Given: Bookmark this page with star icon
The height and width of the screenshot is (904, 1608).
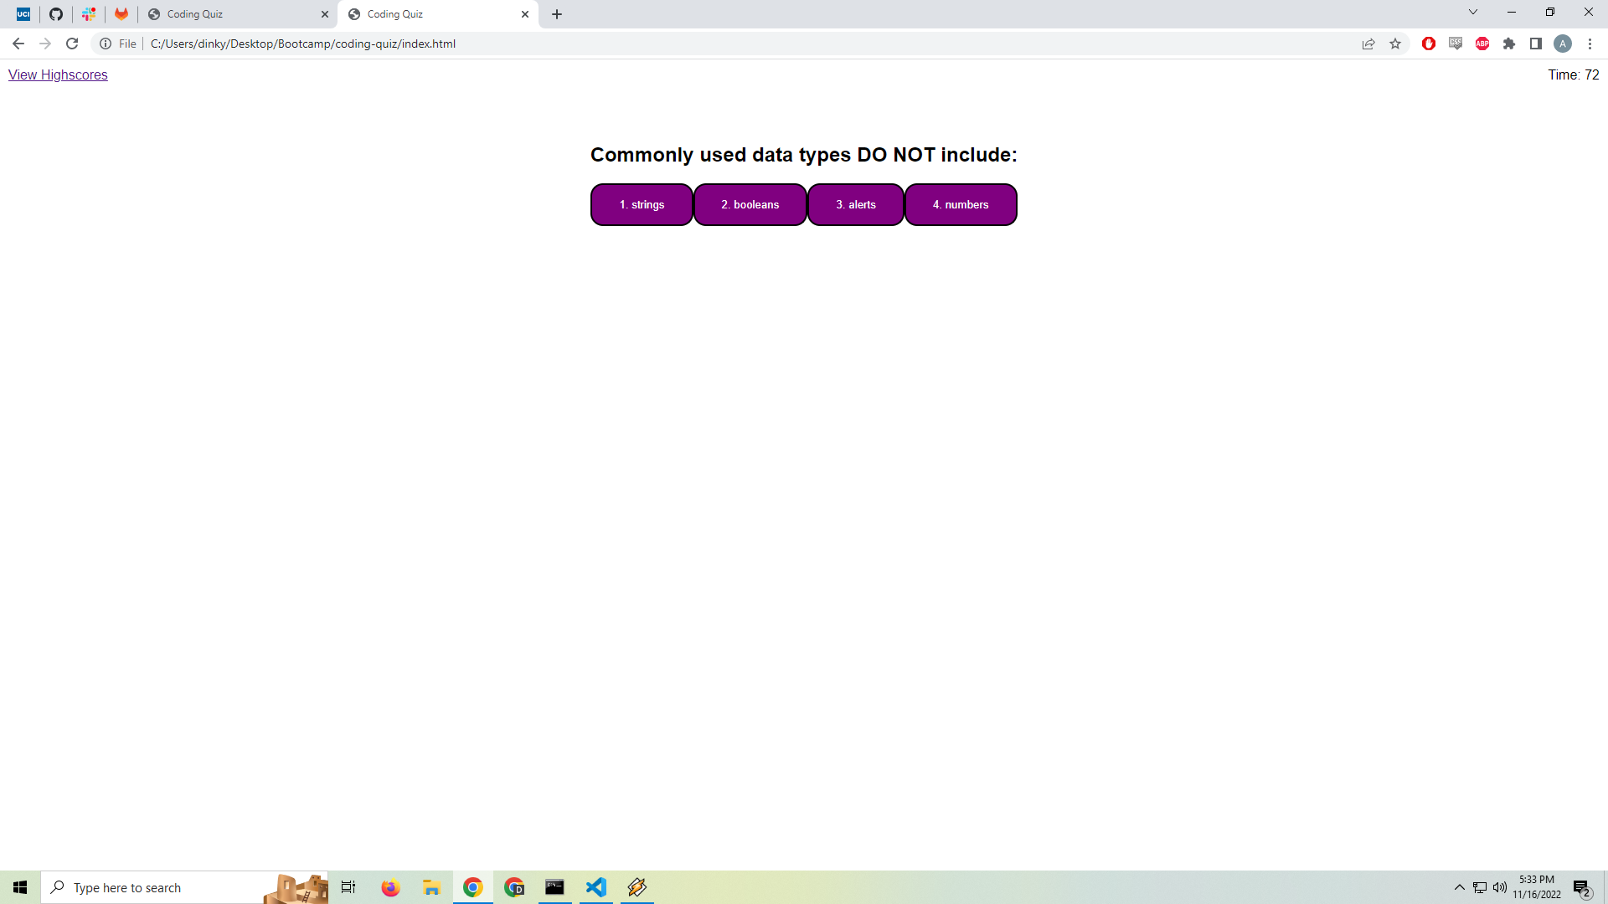Looking at the screenshot, I should (1395, 44).
